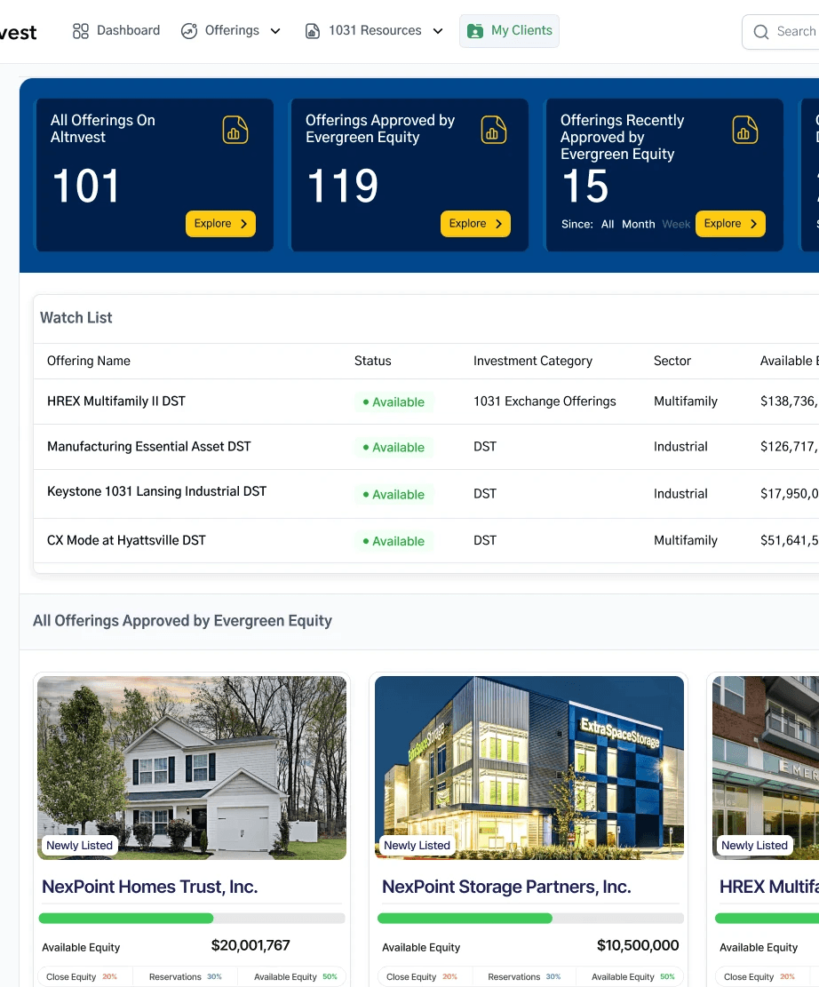
Task: Click report icon on Offerings Recently Approved card
Action: click(x=744, y=130)
